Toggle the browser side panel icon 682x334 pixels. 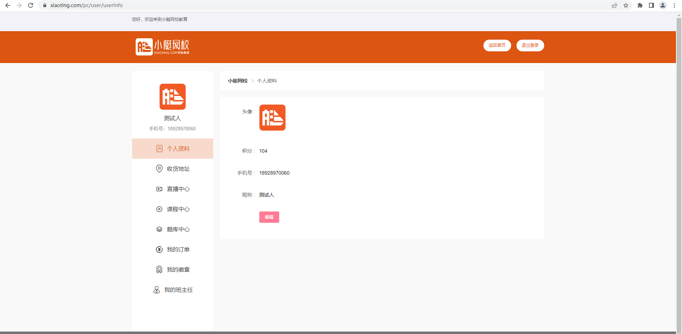pos(651,5)
